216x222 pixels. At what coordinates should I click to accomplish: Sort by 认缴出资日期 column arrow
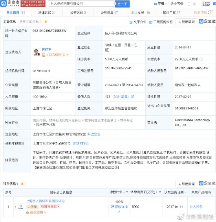pos(185,192)
